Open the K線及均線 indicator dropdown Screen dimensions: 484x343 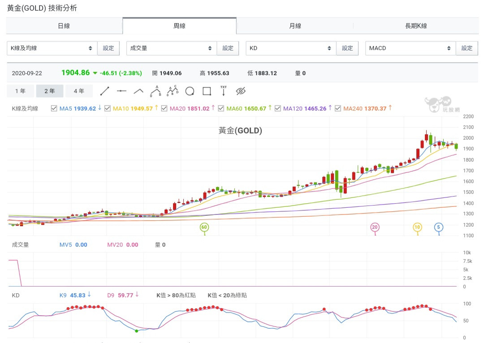coord(52,48)
